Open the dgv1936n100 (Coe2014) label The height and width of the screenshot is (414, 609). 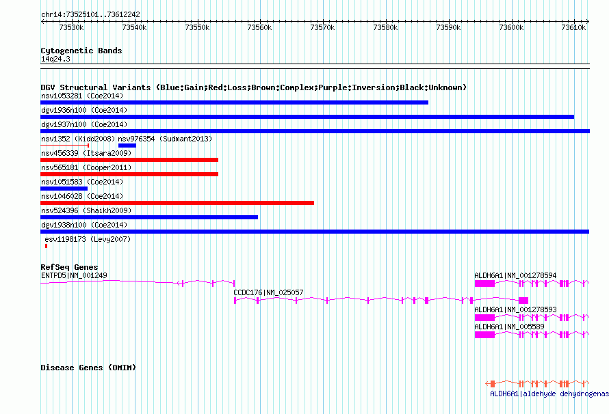pos(84,110)
